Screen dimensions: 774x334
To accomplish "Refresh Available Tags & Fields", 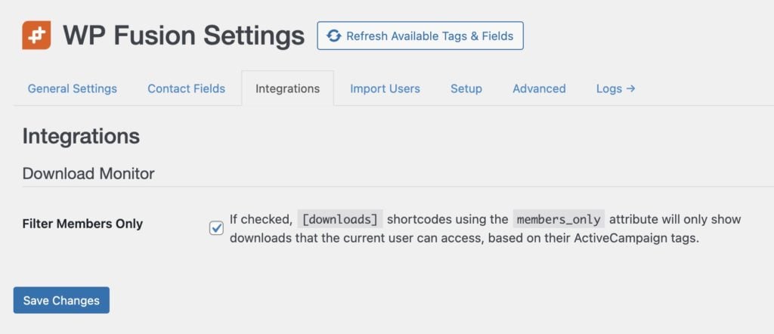I will (420, 36).
